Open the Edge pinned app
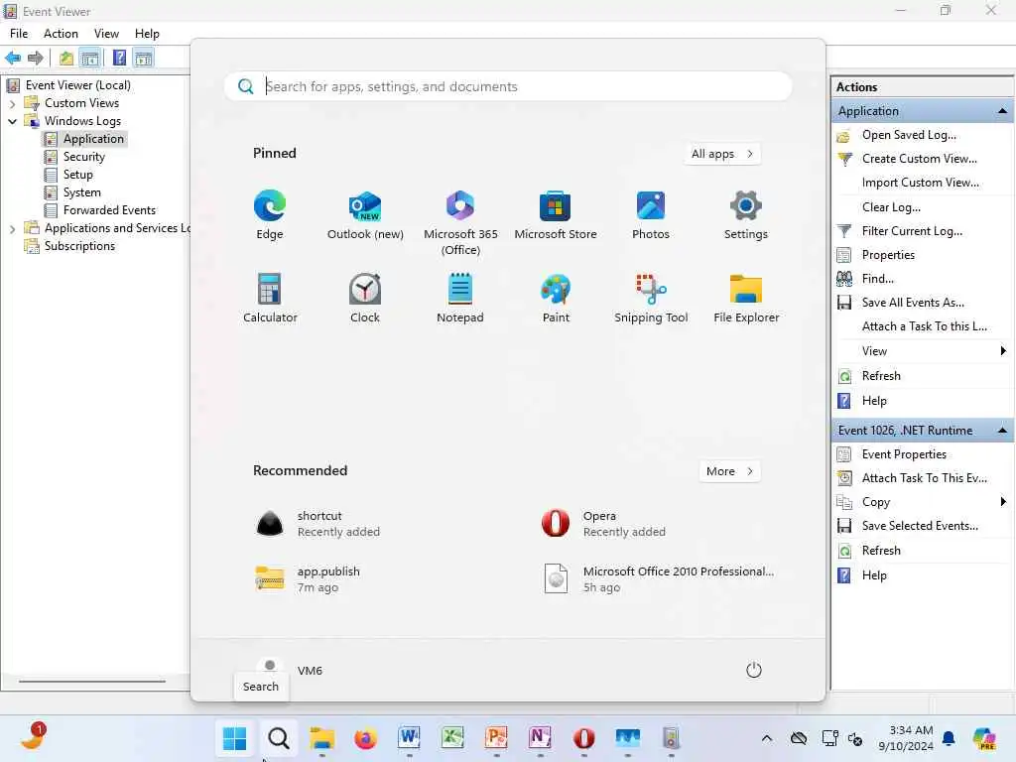The height and width of the screenshot is (762, 1016). [x=270, y=215]
